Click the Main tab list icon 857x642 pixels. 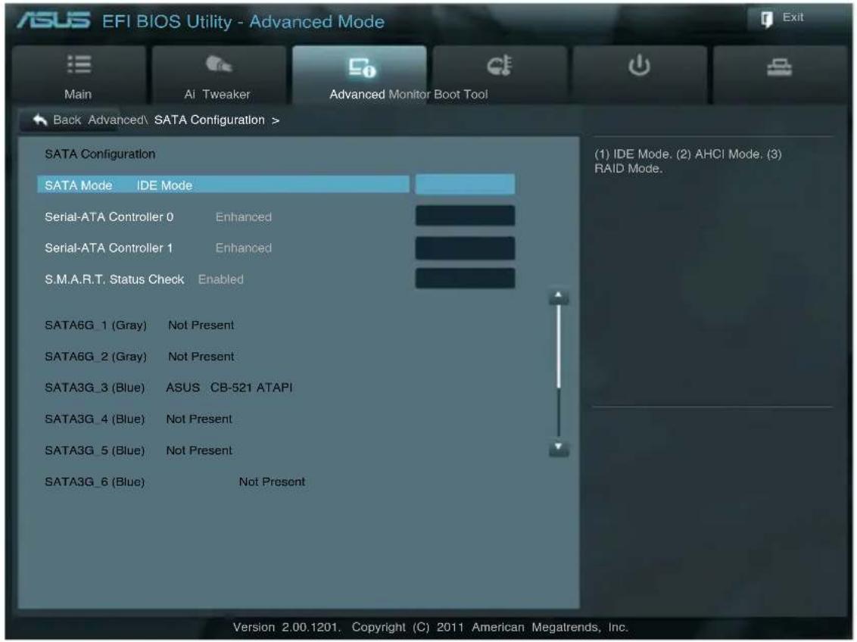(79, 64)
